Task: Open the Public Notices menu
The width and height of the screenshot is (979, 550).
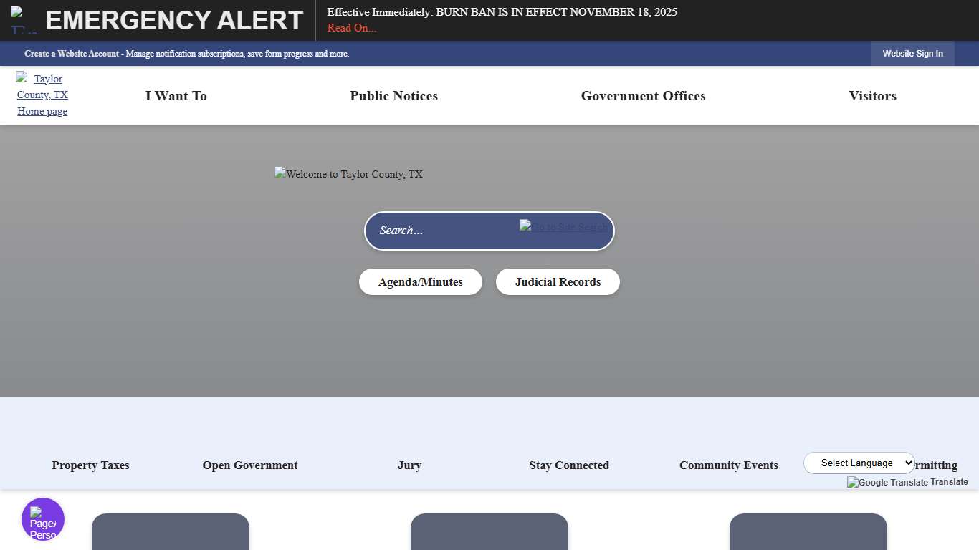Action: [393, 96]
